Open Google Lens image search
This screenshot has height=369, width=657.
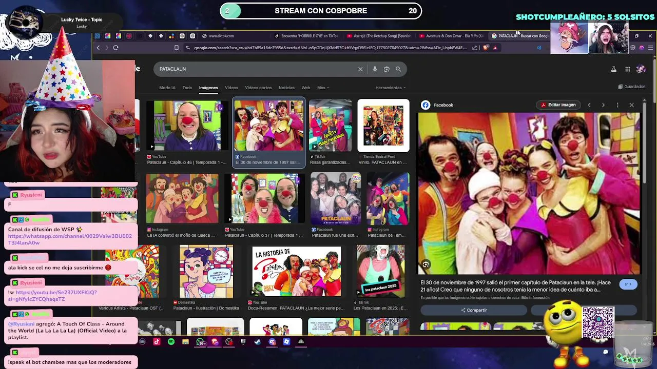pos(387,69)
